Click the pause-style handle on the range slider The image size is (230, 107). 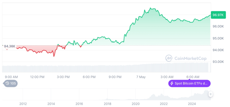point(210,94)
